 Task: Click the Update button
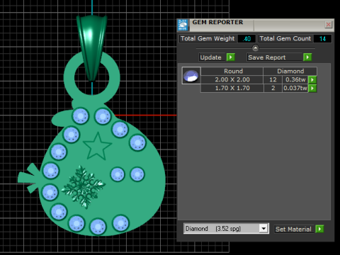click(212, 57)
